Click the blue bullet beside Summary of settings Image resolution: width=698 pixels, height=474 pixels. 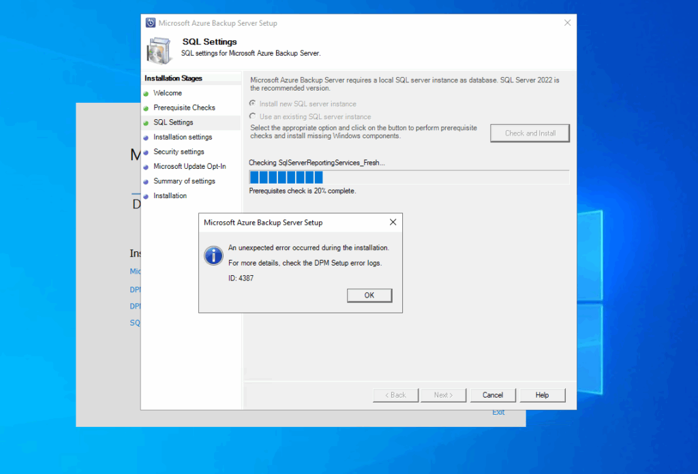[x=146, y=182]
